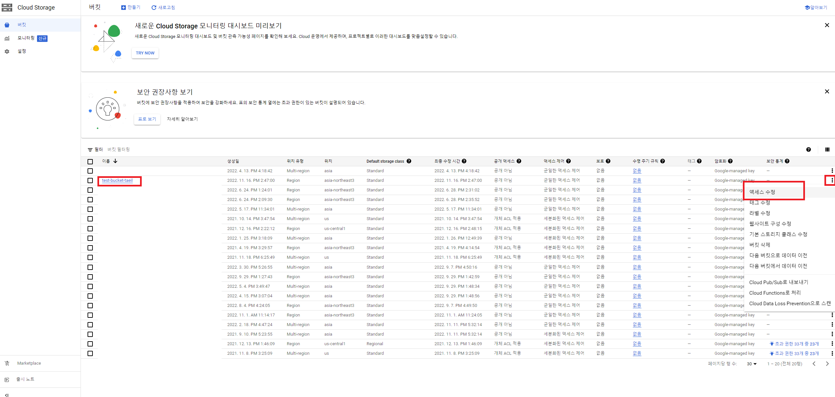
Task: Click the 새로고침 refresh button
Action: tap(163, 7)
